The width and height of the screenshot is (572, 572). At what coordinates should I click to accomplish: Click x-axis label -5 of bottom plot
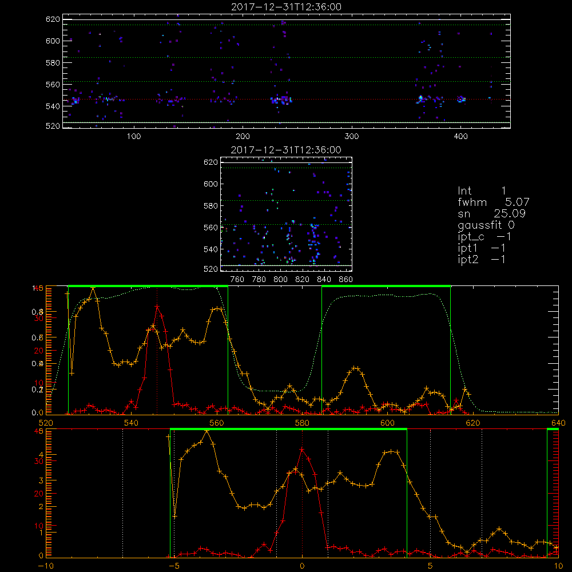[174, 566]
